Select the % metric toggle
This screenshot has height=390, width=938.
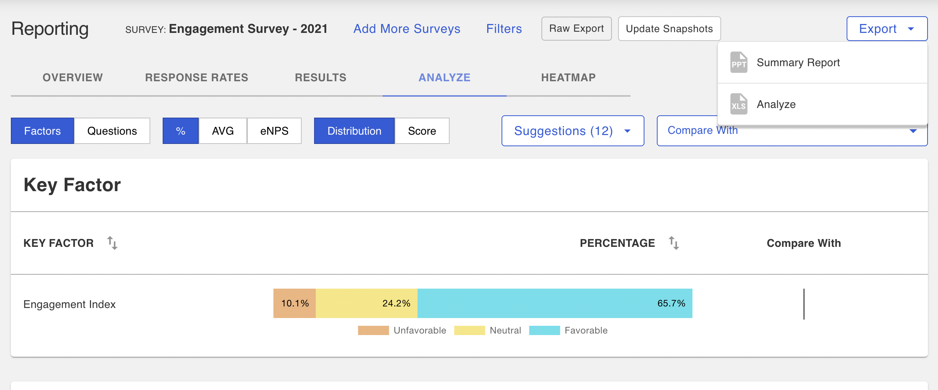[180, 131]
